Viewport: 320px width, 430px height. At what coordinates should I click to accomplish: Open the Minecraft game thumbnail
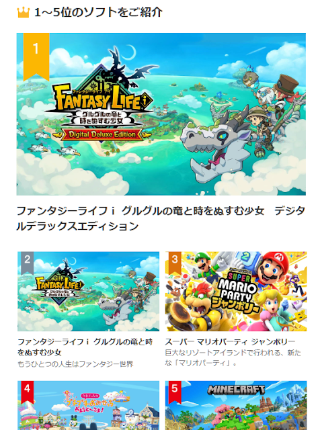(236, 405)
